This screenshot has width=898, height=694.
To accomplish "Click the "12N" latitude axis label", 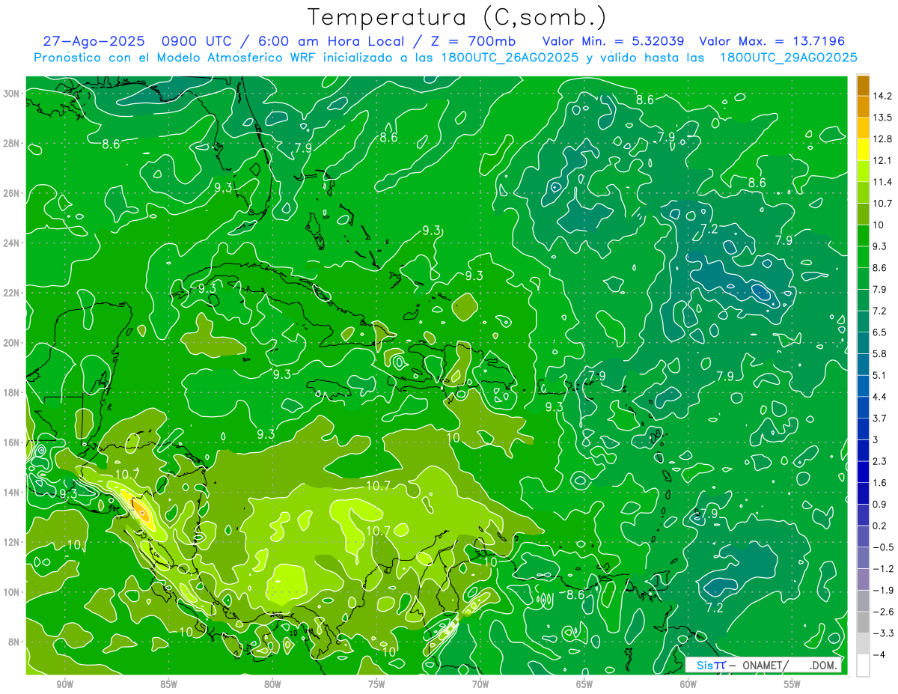I will tap(12, 542).
